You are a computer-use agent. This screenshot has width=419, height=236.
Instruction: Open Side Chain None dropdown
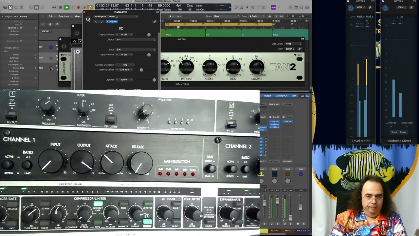click(x=293, y=44)
